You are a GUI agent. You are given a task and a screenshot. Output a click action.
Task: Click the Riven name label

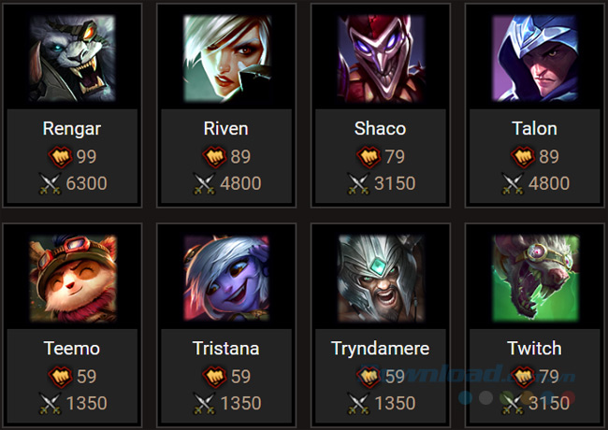coord(225,129)
